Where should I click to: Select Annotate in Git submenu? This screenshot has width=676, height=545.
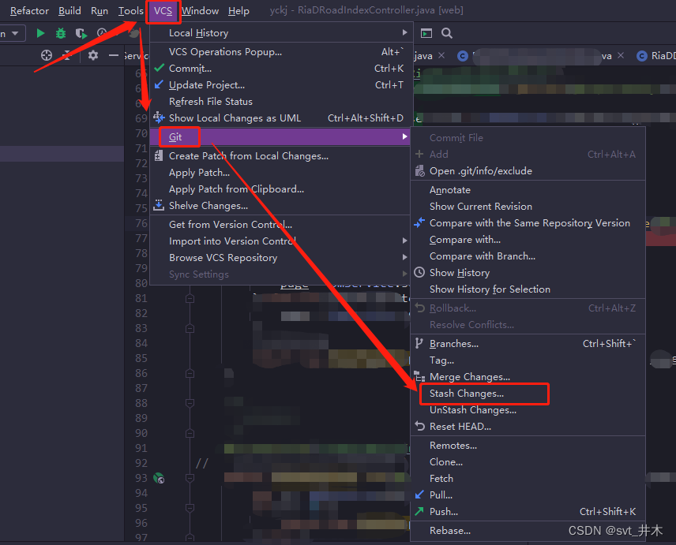528,190
